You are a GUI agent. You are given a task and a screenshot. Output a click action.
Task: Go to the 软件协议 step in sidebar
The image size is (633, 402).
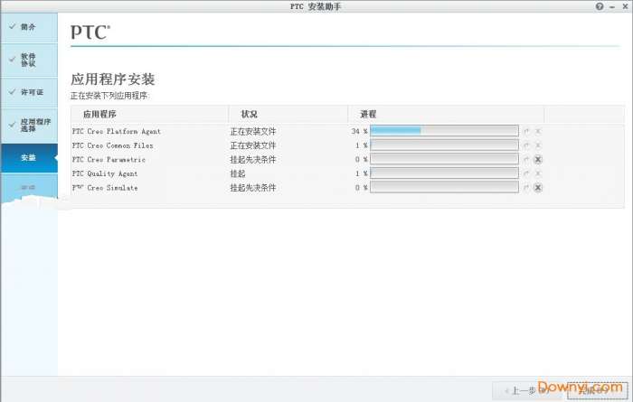(29, 61)
